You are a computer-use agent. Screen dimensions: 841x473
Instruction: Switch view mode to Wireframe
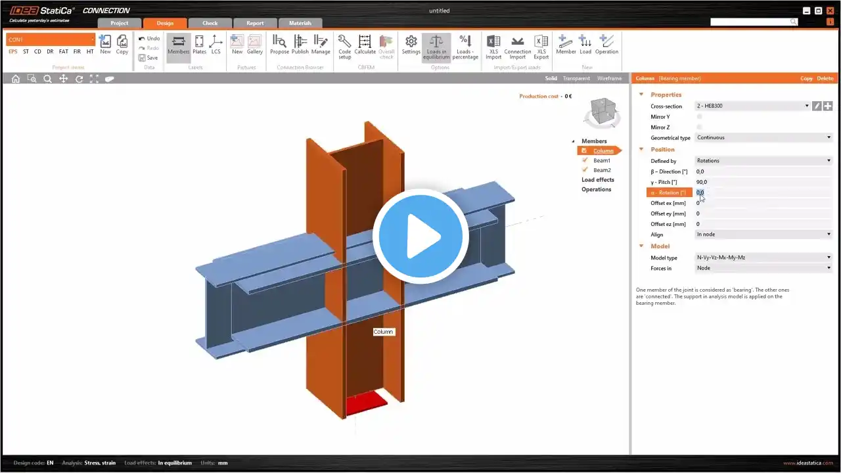609,79
